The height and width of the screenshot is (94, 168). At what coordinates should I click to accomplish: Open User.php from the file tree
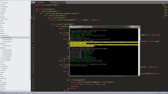click(x=3, y=11)
